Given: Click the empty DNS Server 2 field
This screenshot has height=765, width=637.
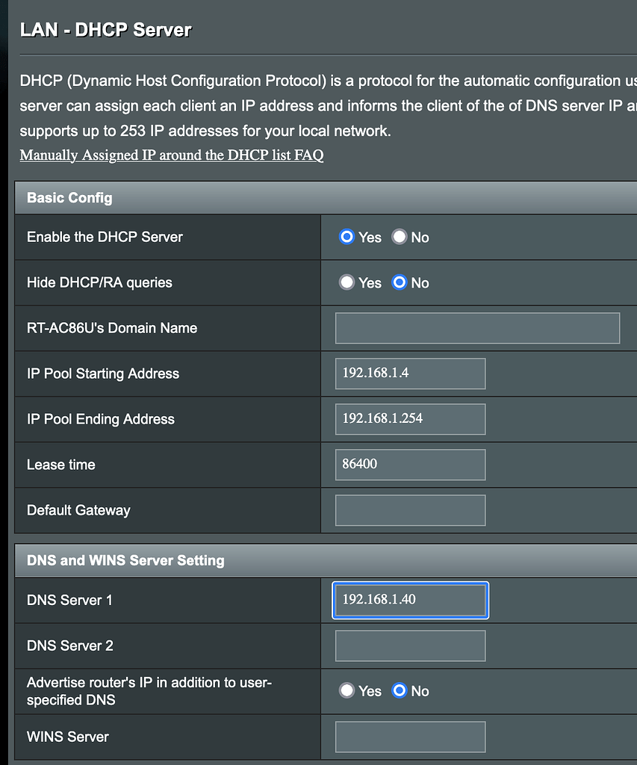Looking at the screenshot, I should click(x=410, y=646).
